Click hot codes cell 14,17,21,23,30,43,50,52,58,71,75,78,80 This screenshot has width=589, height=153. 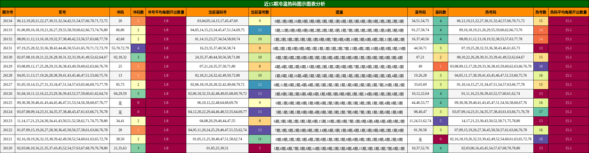pyautogui.click(x=491, y=121)
